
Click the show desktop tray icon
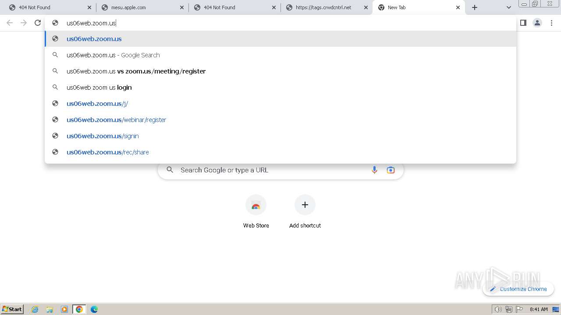(556, 309)
